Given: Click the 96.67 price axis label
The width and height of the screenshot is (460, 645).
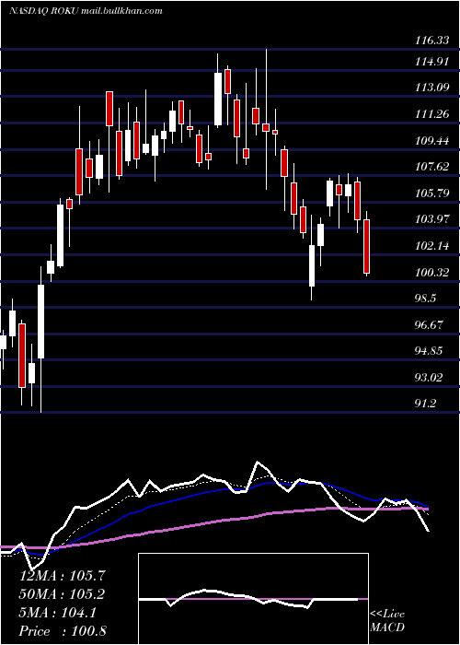Looking at the screenshot, I should [429, 325].
